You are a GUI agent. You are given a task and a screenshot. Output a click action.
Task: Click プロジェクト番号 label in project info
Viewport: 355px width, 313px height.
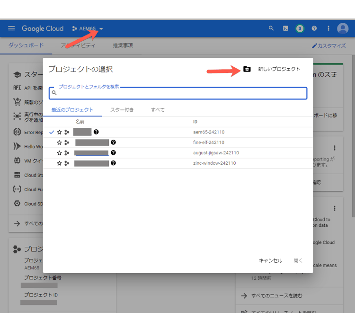pyautogui.click(x=43, y=277)
